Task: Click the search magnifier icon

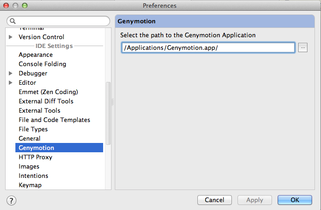Action: tap(13, 21)
